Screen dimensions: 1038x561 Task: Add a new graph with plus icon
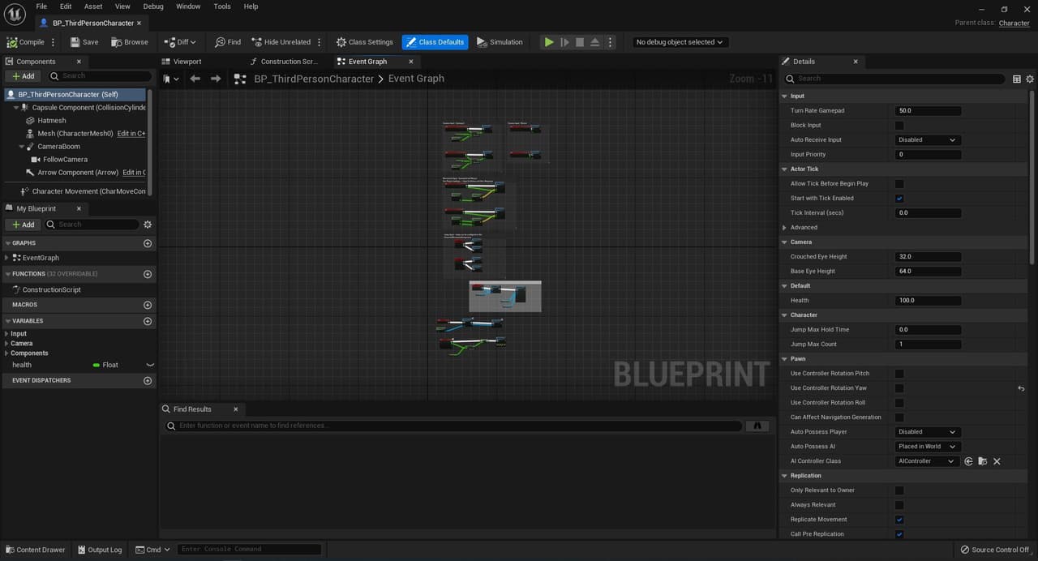148,243
